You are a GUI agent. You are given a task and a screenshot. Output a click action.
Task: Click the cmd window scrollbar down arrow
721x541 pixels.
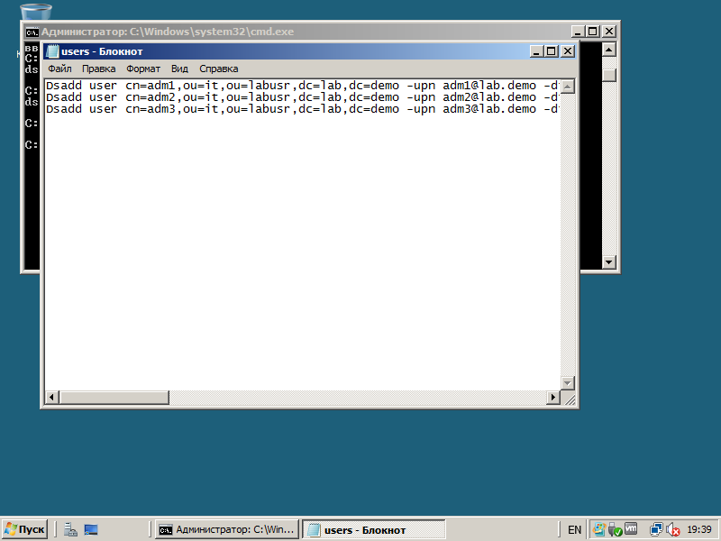coord(609,262)
